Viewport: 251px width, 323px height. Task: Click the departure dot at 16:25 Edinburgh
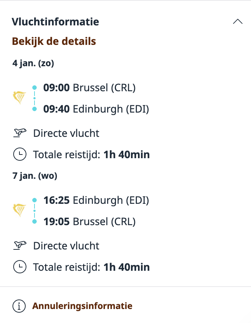tap(35, 199)
